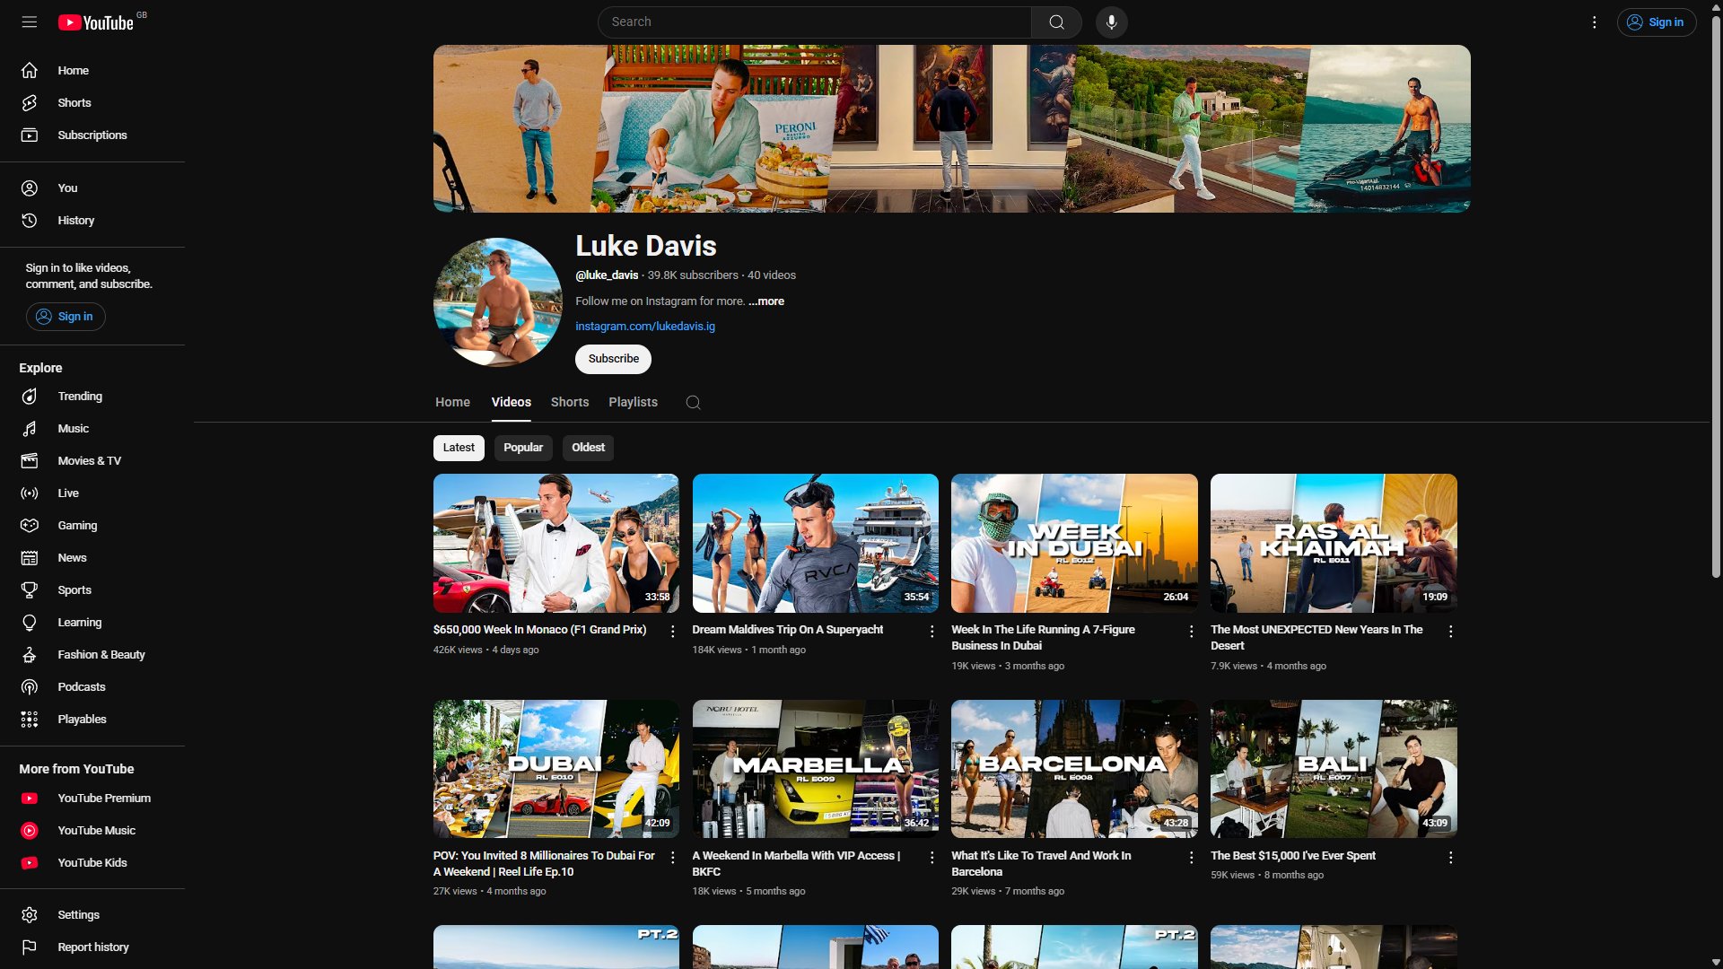Click the microphone voice search icon

click(x=1111, y=22)
